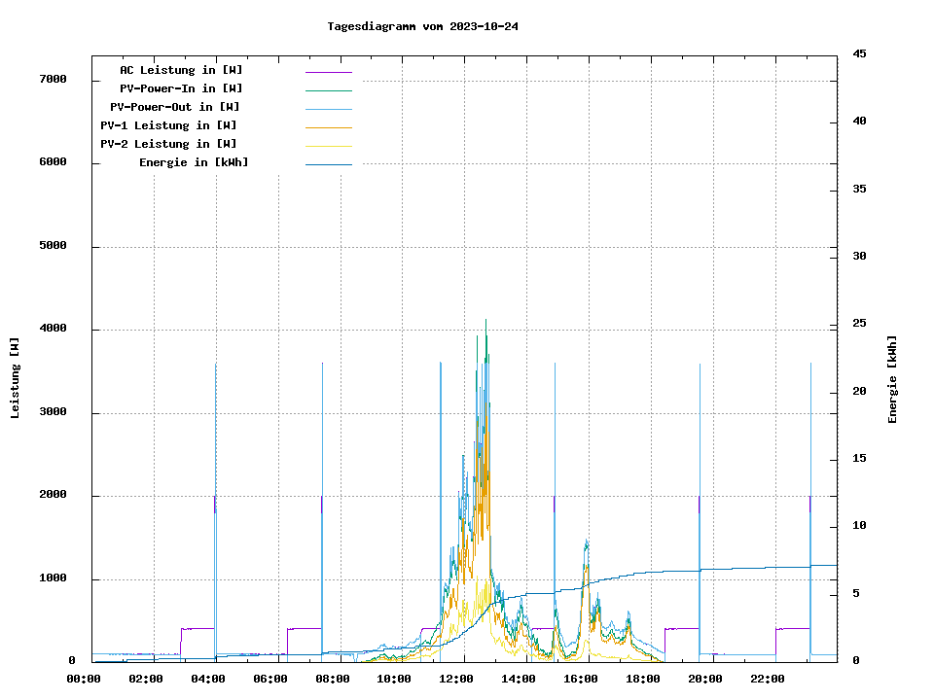This screenshot has width=934, height=700.
Task: Click the purple AC Leistung legend line
Action: tap(328, 72)
